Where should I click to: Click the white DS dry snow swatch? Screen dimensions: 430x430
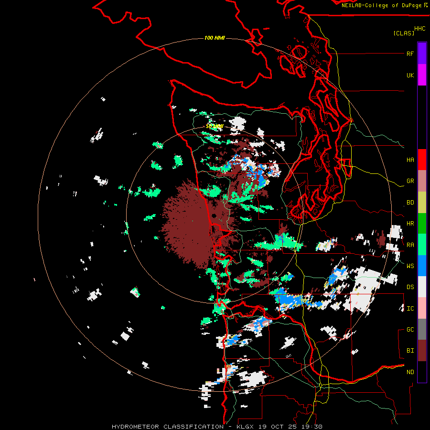tap(422, 287)
